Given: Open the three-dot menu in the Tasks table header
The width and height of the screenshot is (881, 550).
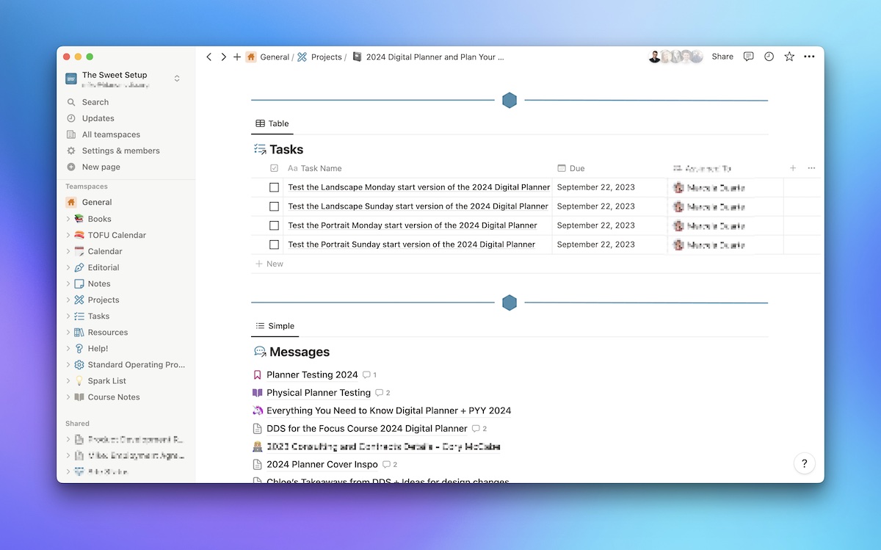Looking at the screenshot, I should click(x=811, y=168).
